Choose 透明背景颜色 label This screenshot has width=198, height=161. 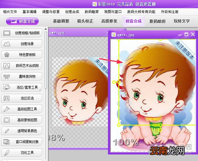27,131
